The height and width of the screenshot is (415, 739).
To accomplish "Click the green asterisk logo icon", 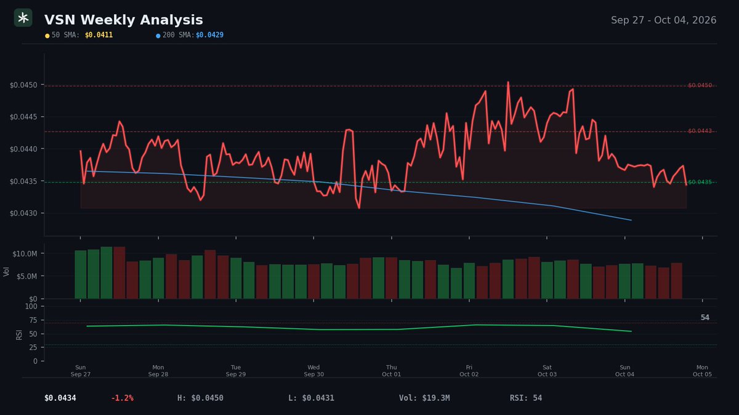I will tap(23, 18).
